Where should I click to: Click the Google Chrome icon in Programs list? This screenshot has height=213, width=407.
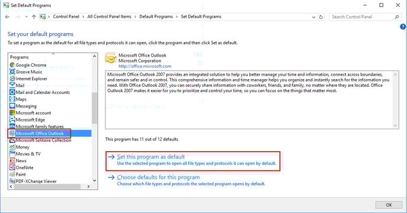(x=12, y=65)
